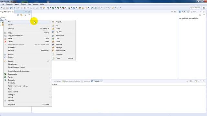
Task: Switch to the Snippets tab
Action: (x=85, y=82)
